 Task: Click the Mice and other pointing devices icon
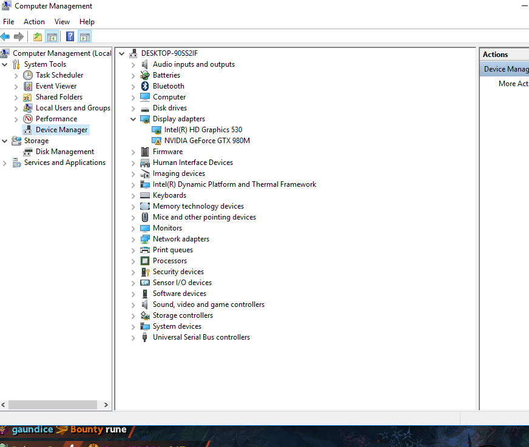coord(145,217)
